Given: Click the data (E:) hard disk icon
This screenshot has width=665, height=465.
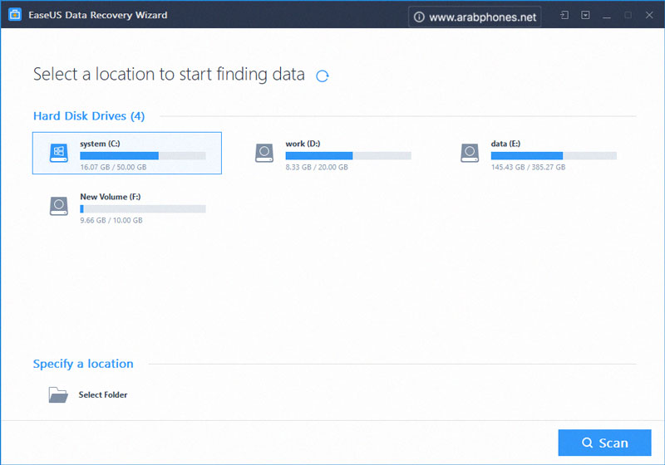Looking at the screenshot, I should click(470, 153).
